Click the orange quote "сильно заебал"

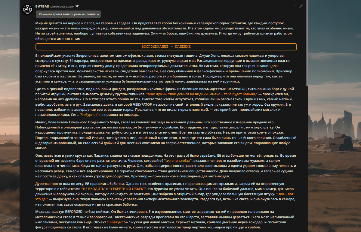pyautogui.click(x=178, y=160)
